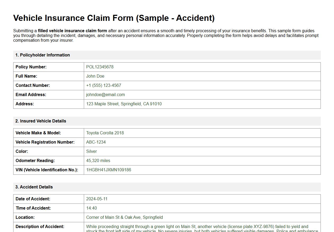334x232 pixels.
Task: Click the time of accident 14:40
Action: 91,208
